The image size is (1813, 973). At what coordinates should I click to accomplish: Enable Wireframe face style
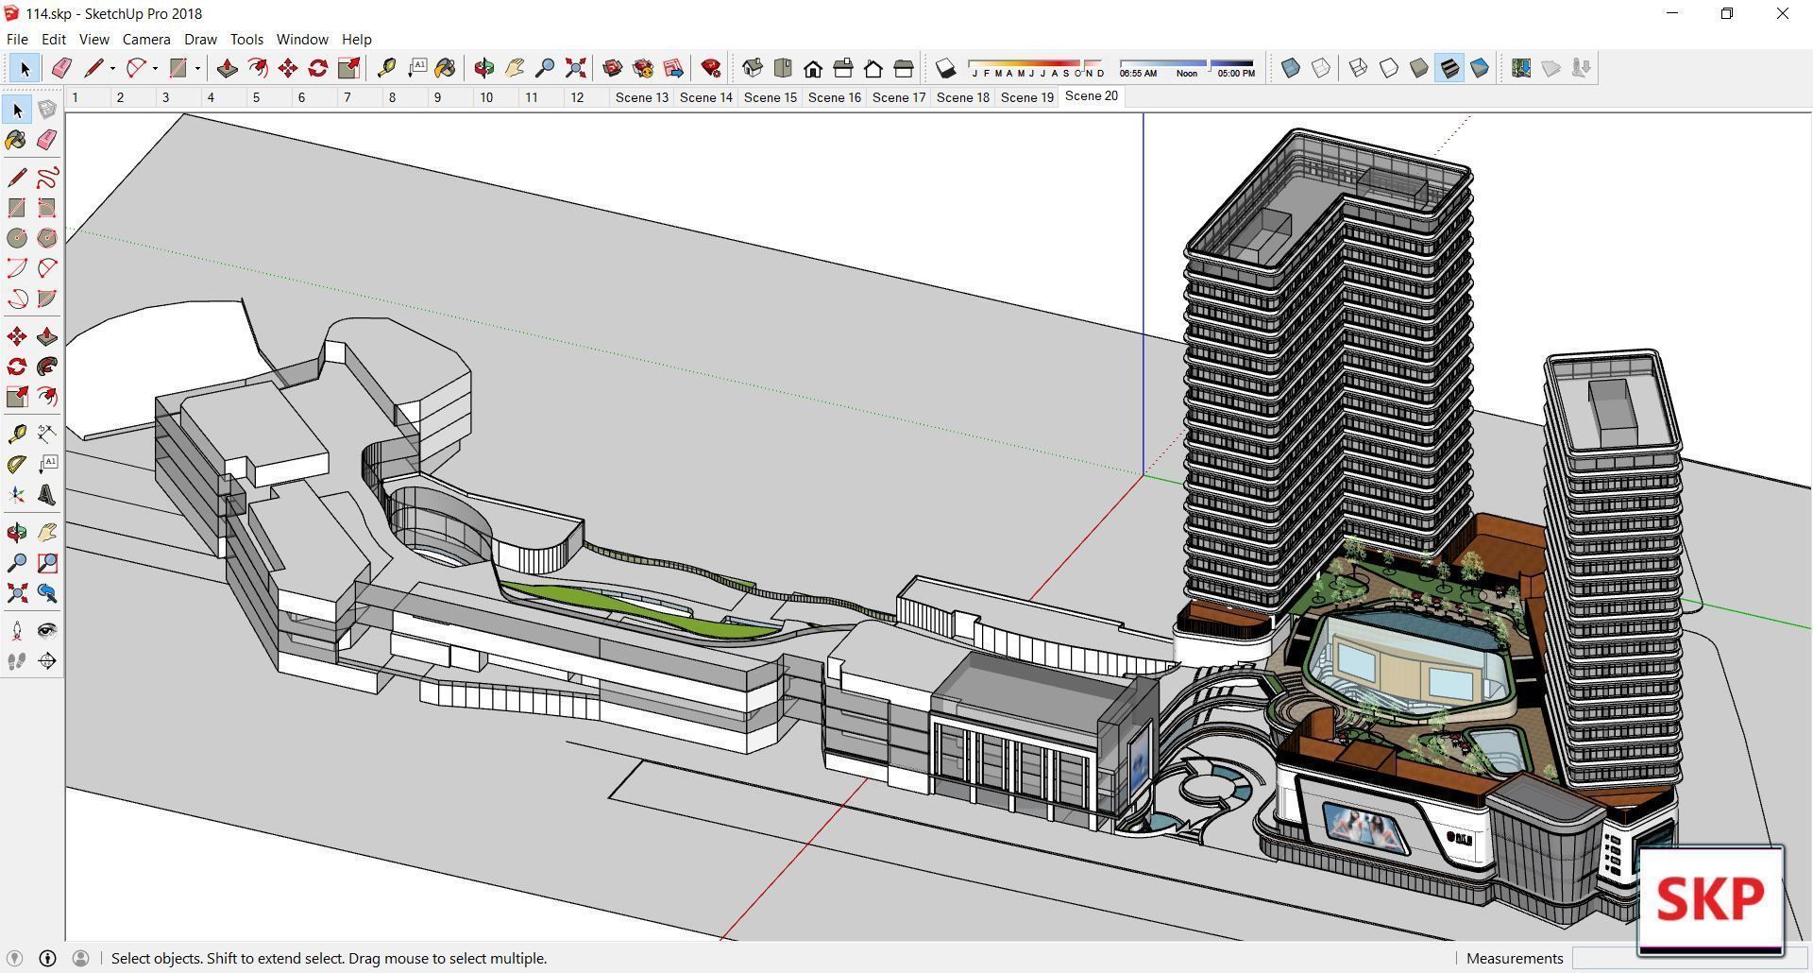[1359, 68]
